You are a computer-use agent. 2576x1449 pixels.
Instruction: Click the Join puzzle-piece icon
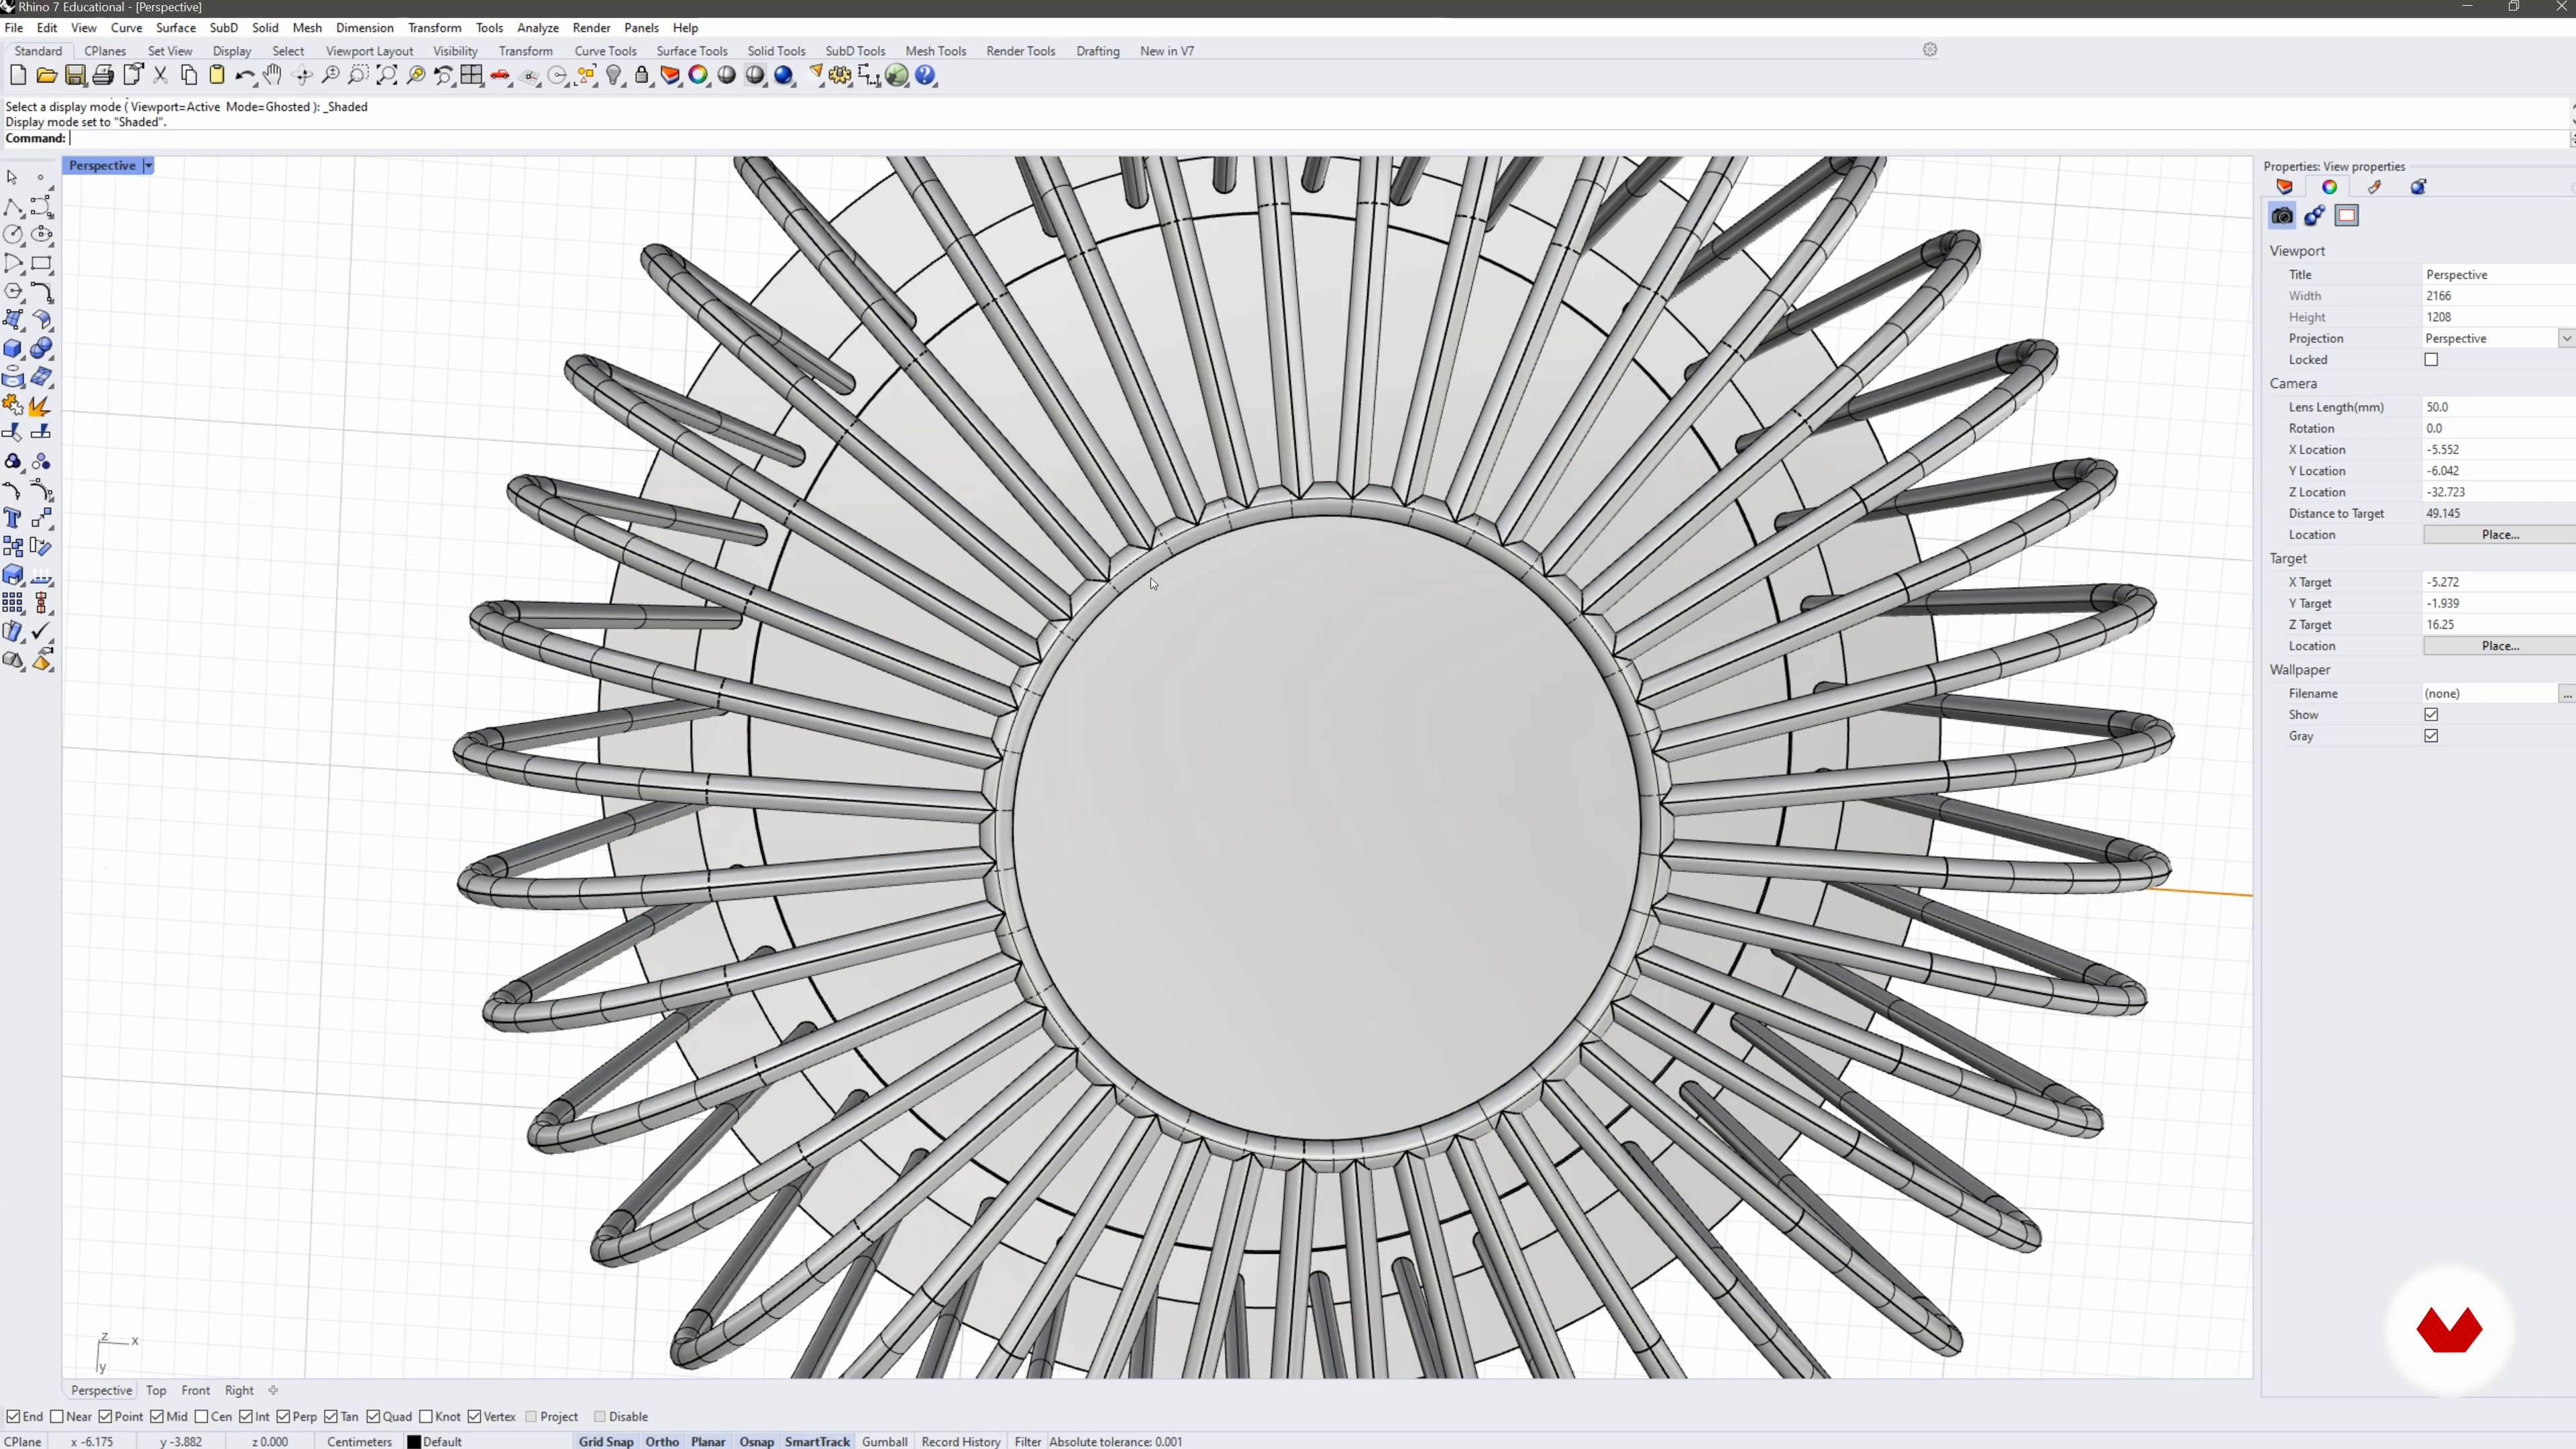[13, 405]
